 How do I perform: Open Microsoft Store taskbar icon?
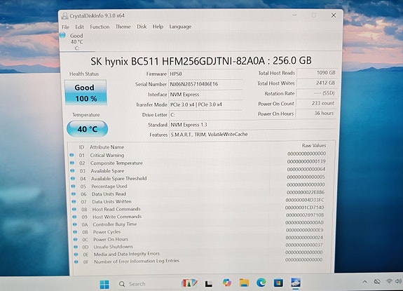[x=278, y=283]
